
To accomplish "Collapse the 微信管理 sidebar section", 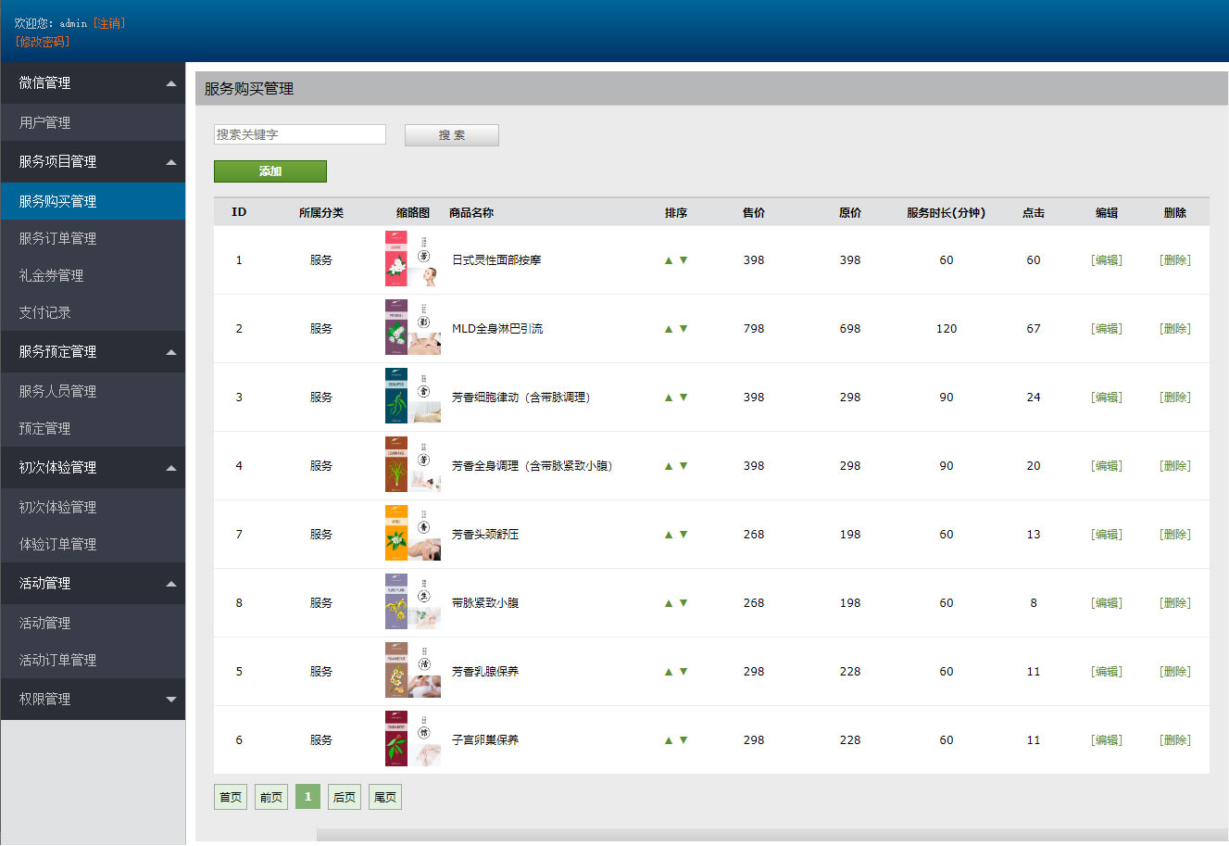I will [170, 83].
